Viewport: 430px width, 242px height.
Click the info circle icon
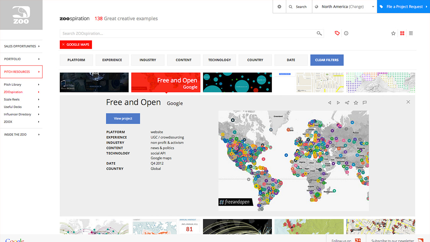[346, 33]
